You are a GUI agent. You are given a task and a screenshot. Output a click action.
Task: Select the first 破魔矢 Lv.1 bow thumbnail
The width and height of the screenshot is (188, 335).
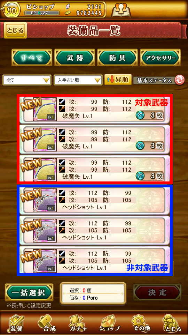coord(45,109)
